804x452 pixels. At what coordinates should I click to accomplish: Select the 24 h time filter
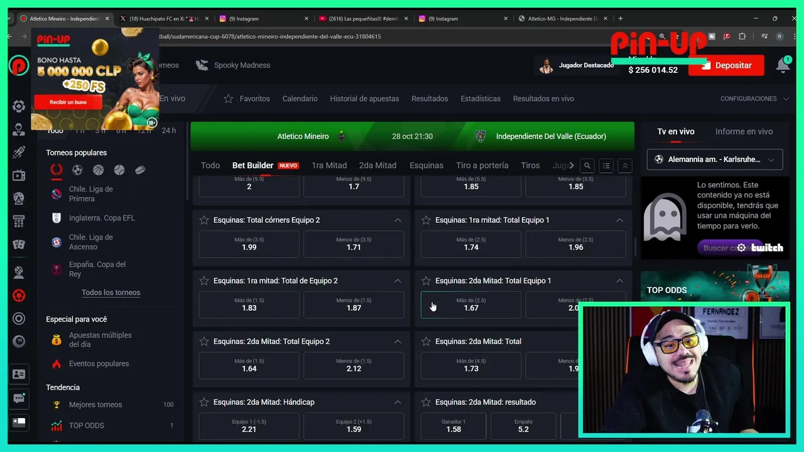169,131
